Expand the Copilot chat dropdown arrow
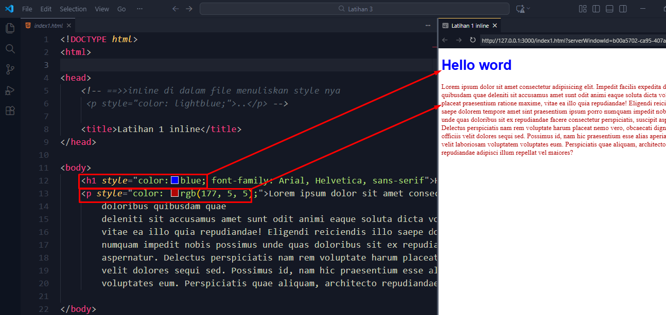This screenshot has height=315, width=666. click(529, 9)
